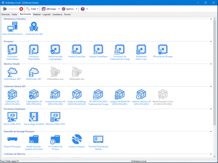Open GP Traitement de l'Image benchmark
Screen dimensions: 218x163
point(98,97)
